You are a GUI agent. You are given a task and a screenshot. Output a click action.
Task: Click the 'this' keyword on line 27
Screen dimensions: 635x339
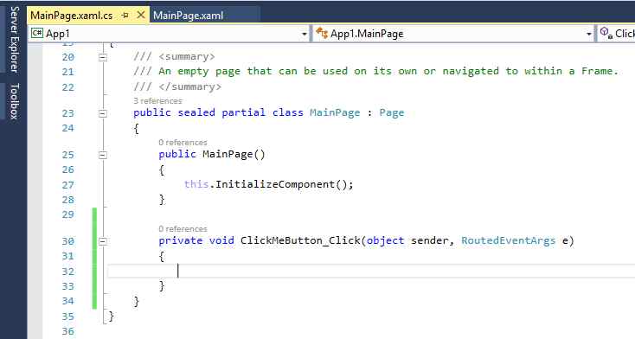[196, 184]
